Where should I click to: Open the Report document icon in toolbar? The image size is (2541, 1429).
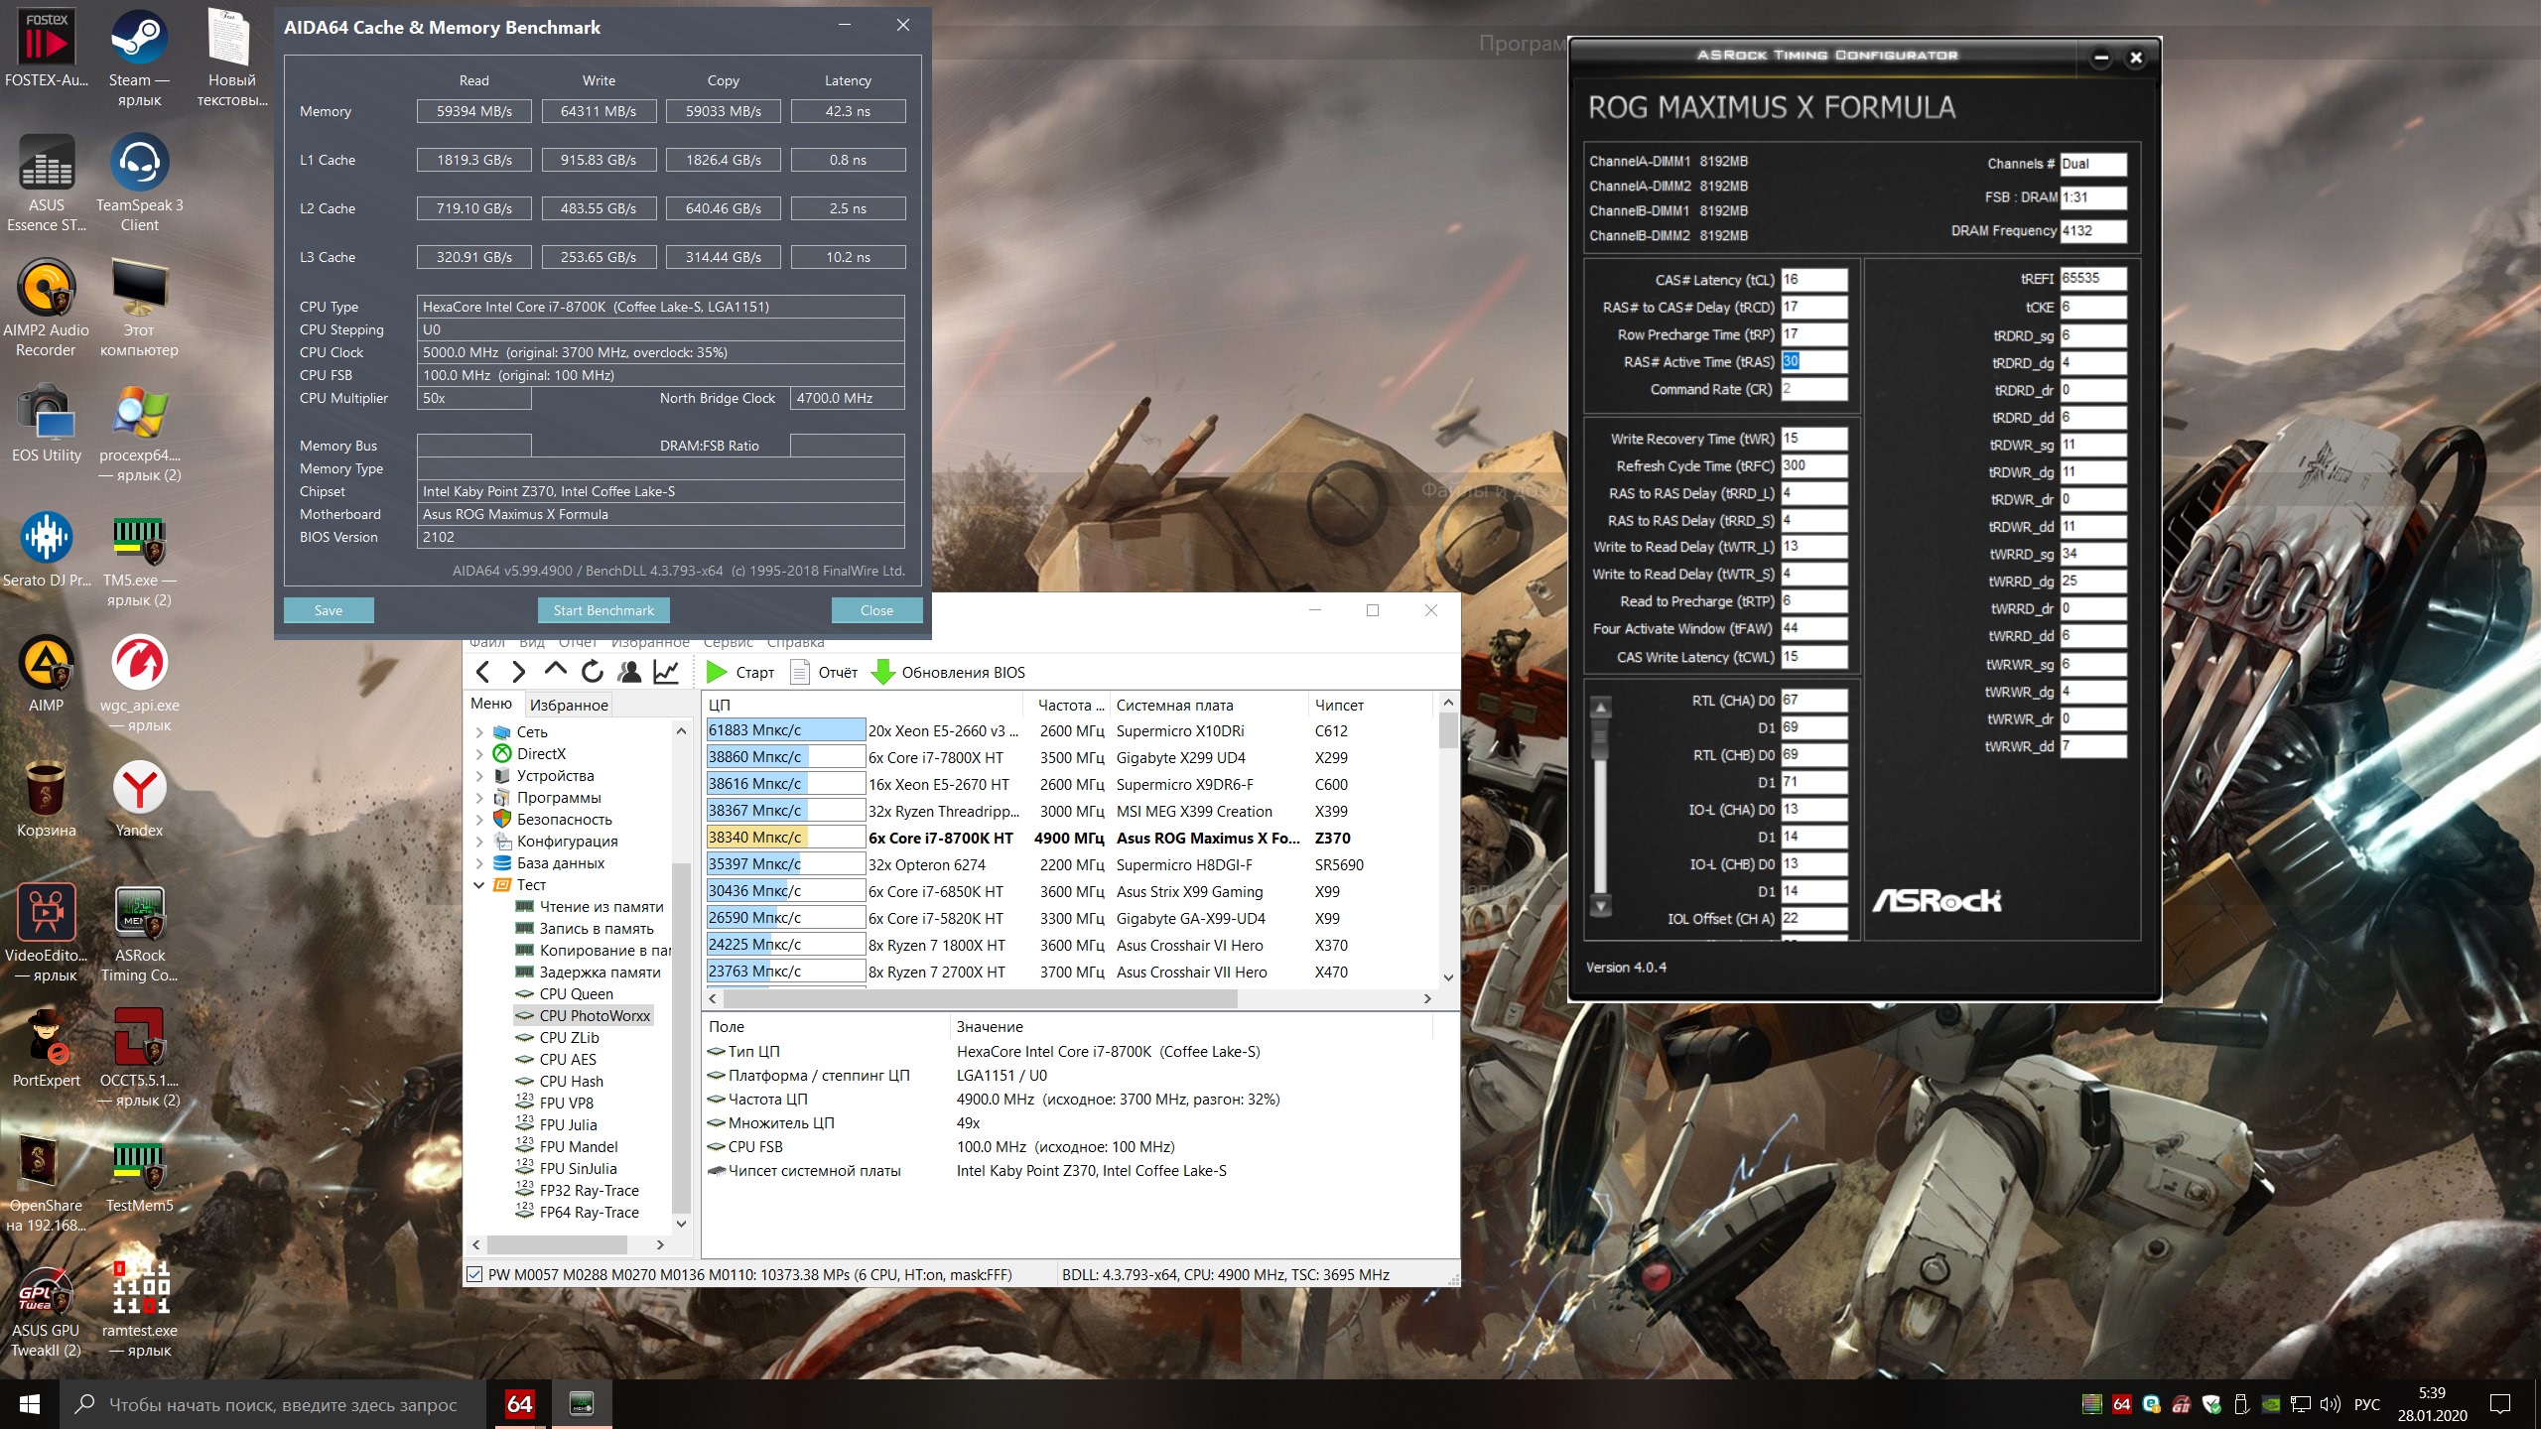(x=799, y=672)
